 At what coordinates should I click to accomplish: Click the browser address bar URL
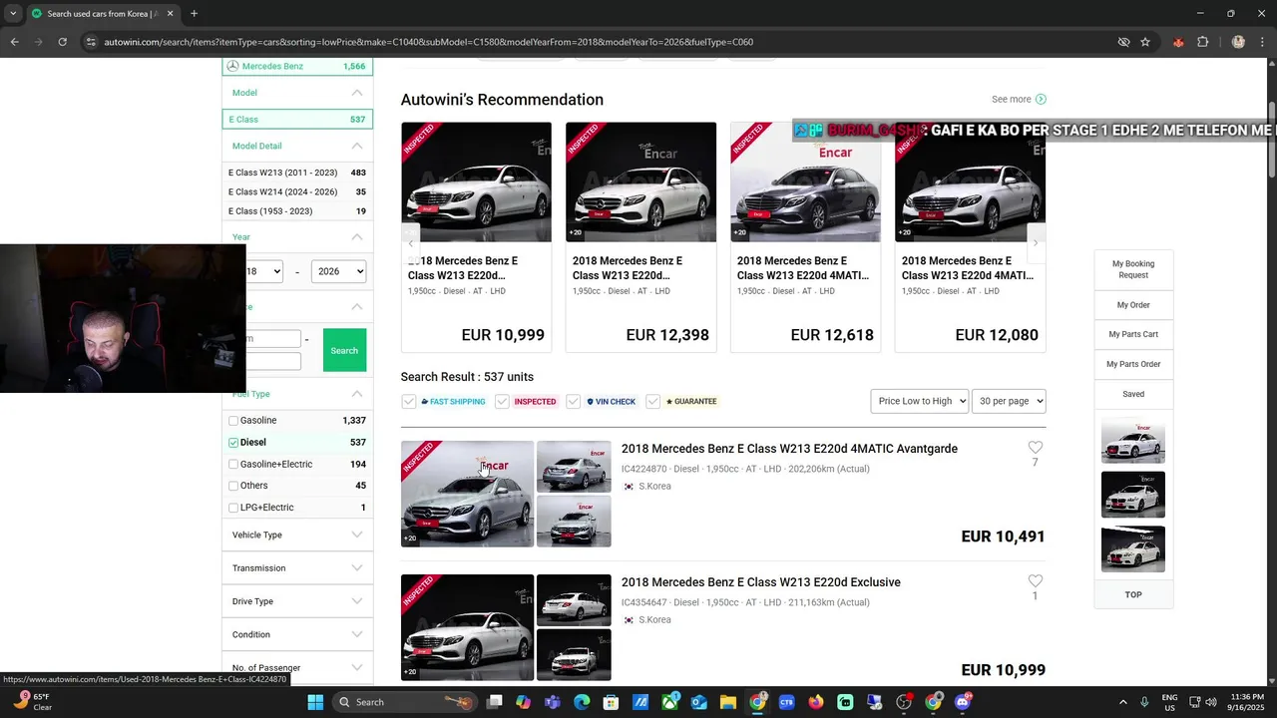(429, 42)
